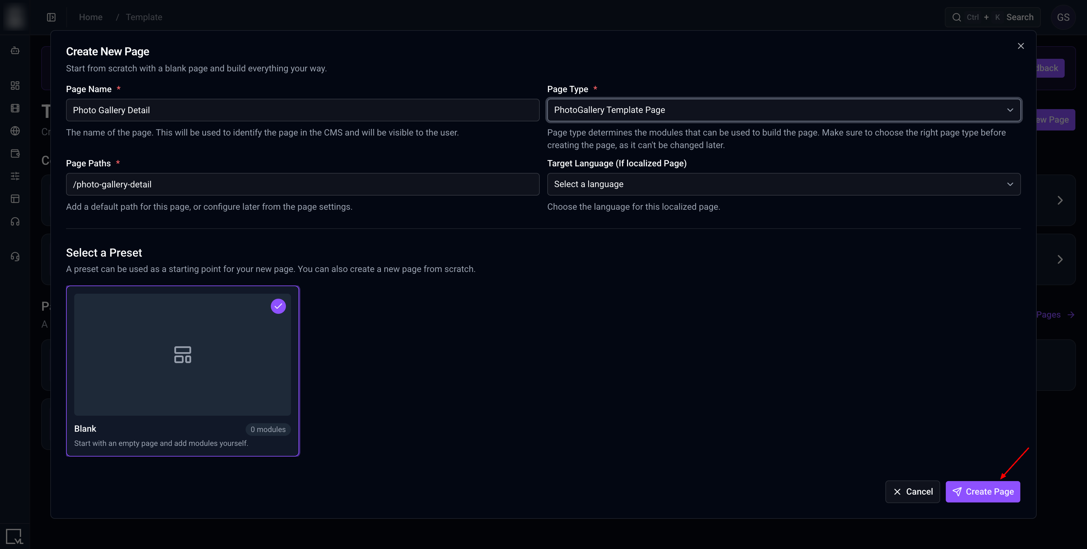The width and height of the screenshot is (1087, 549).
Task: Click the 0 modules badge
Action: coord(268,429)
